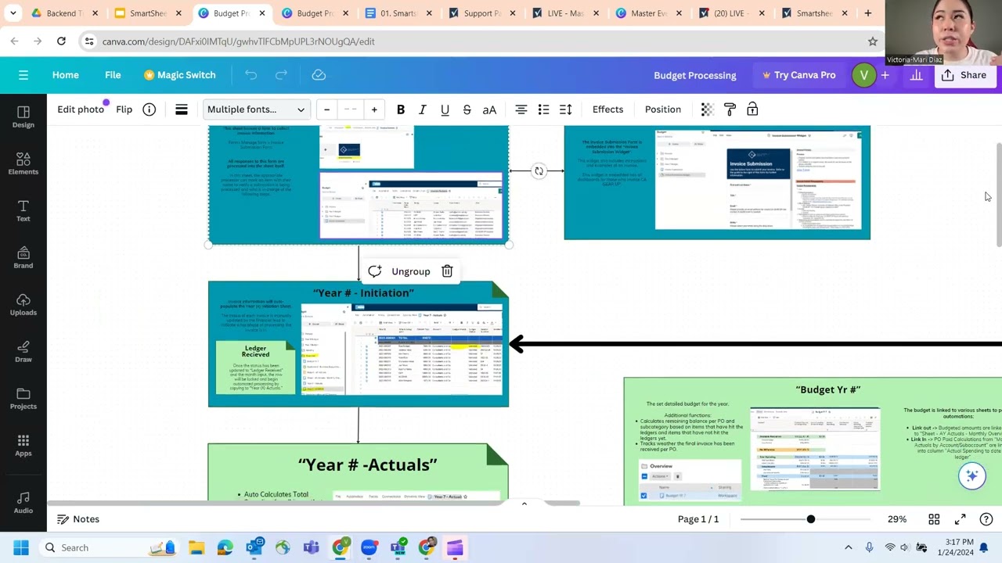The height and width of the screenshot is (563, 1002).
Task: Open the analytics bar chart icon
Action: 916,75
